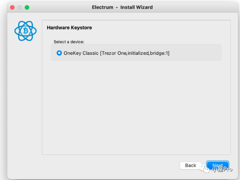Viewport: 240px width, 180px height.
Task: Go to the next wizard step
Action: click(218, 165)
